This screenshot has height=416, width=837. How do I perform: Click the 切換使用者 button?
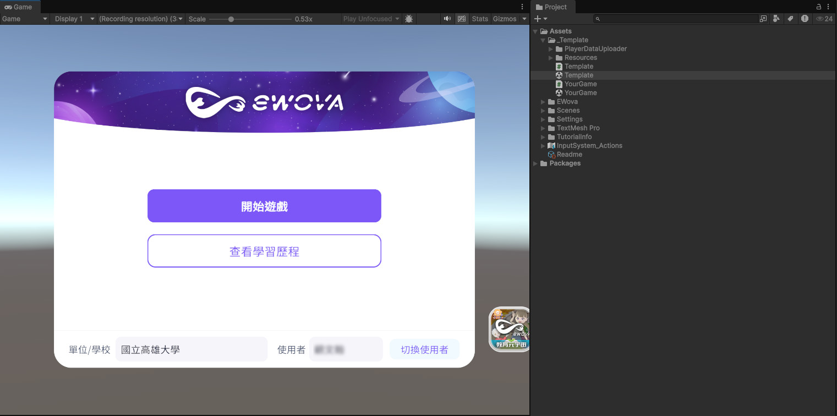[x=424, y=349]
